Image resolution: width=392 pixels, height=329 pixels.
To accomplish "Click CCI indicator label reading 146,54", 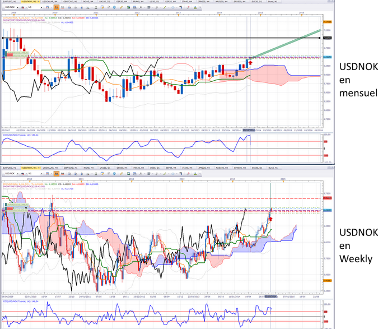I will pos(21,302).
